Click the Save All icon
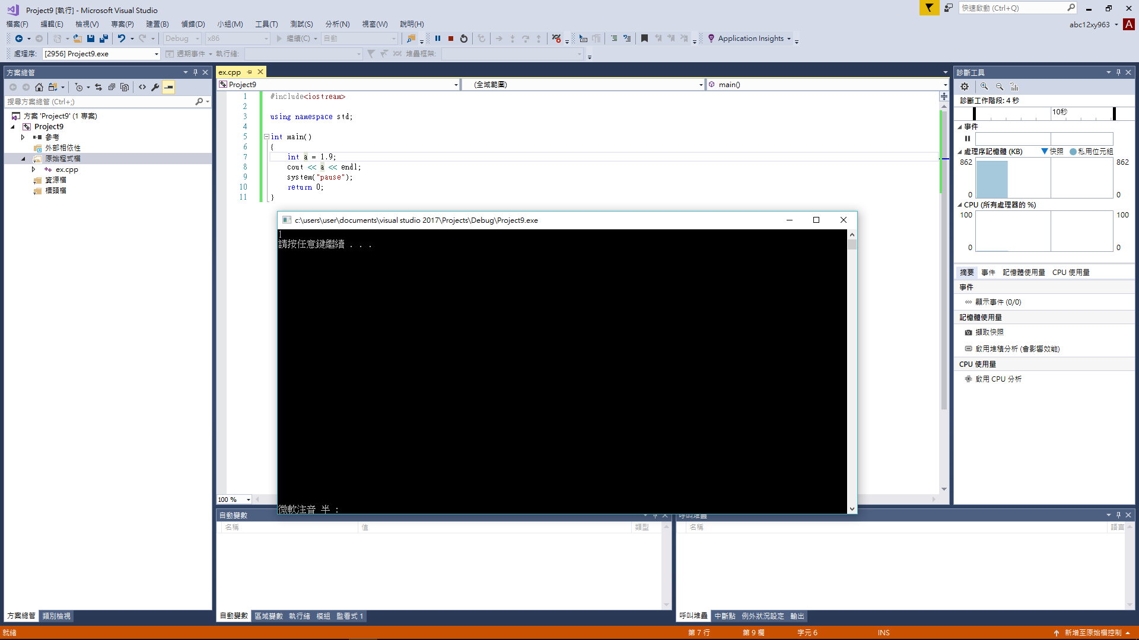This screenshot has width=1139, height=640. [104, 39]
